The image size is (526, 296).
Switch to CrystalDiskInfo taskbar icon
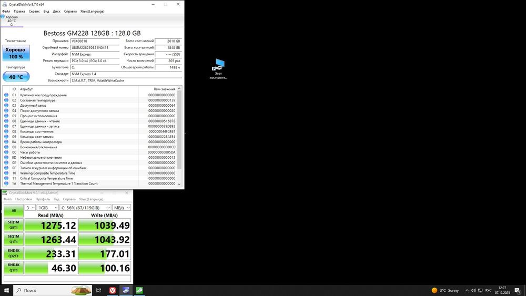tap(126, 290)
